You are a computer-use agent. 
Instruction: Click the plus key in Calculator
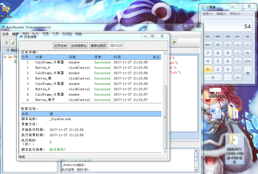238,77
